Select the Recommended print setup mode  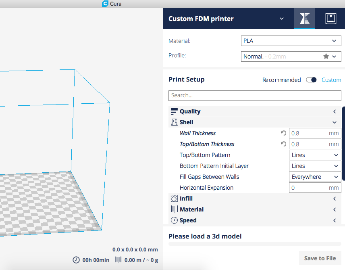[281, 80]
